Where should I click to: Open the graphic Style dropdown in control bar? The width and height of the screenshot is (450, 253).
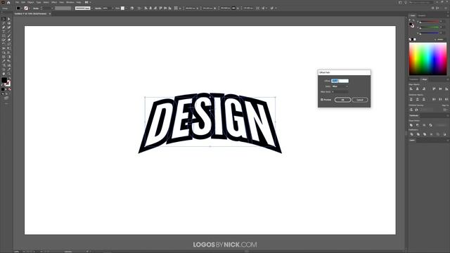point(127,8)
